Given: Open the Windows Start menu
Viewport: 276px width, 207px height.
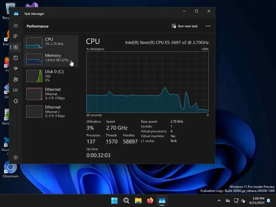Looking at the screenshot, I should (114, 201).
